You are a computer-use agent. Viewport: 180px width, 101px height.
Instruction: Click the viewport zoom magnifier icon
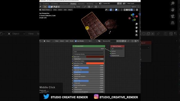tap(136, 24)
